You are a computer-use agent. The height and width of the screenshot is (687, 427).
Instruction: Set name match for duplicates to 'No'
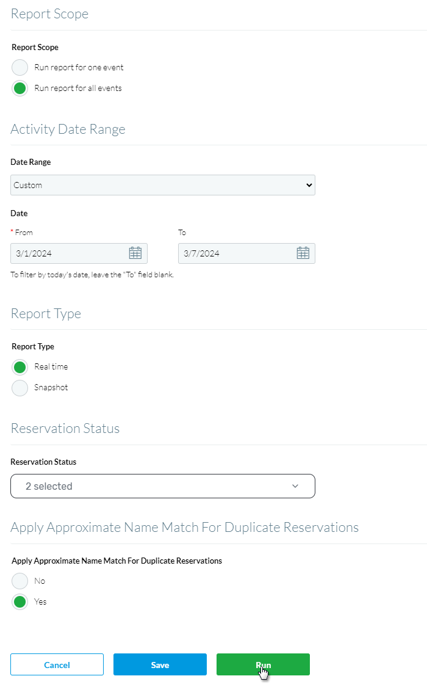pos(20,581)
